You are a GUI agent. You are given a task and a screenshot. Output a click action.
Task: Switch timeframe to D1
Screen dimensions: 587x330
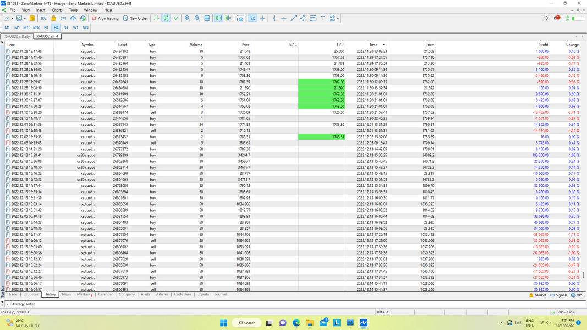coord(65,28)
